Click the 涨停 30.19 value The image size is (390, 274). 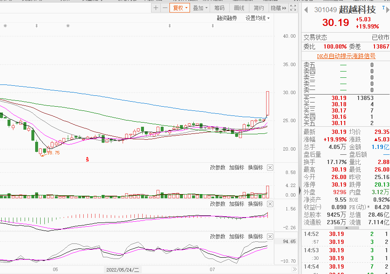point(339,184)
